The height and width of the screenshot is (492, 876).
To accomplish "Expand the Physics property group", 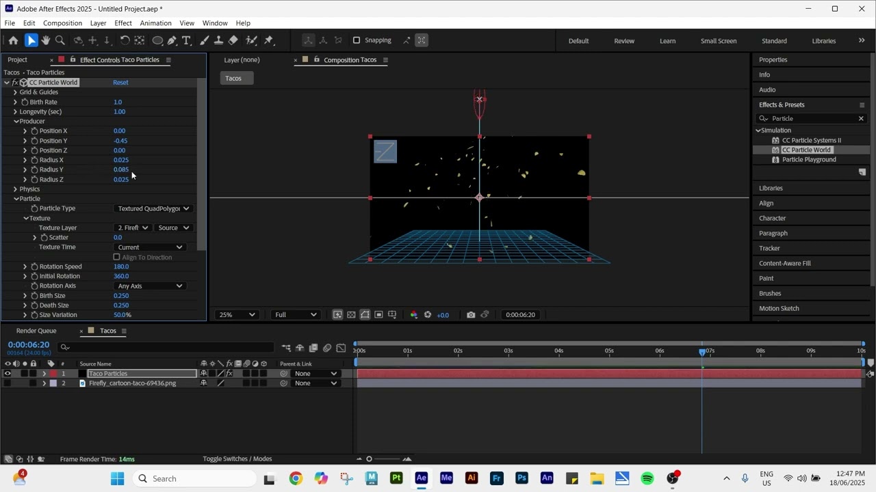I will tap(15, 189).
